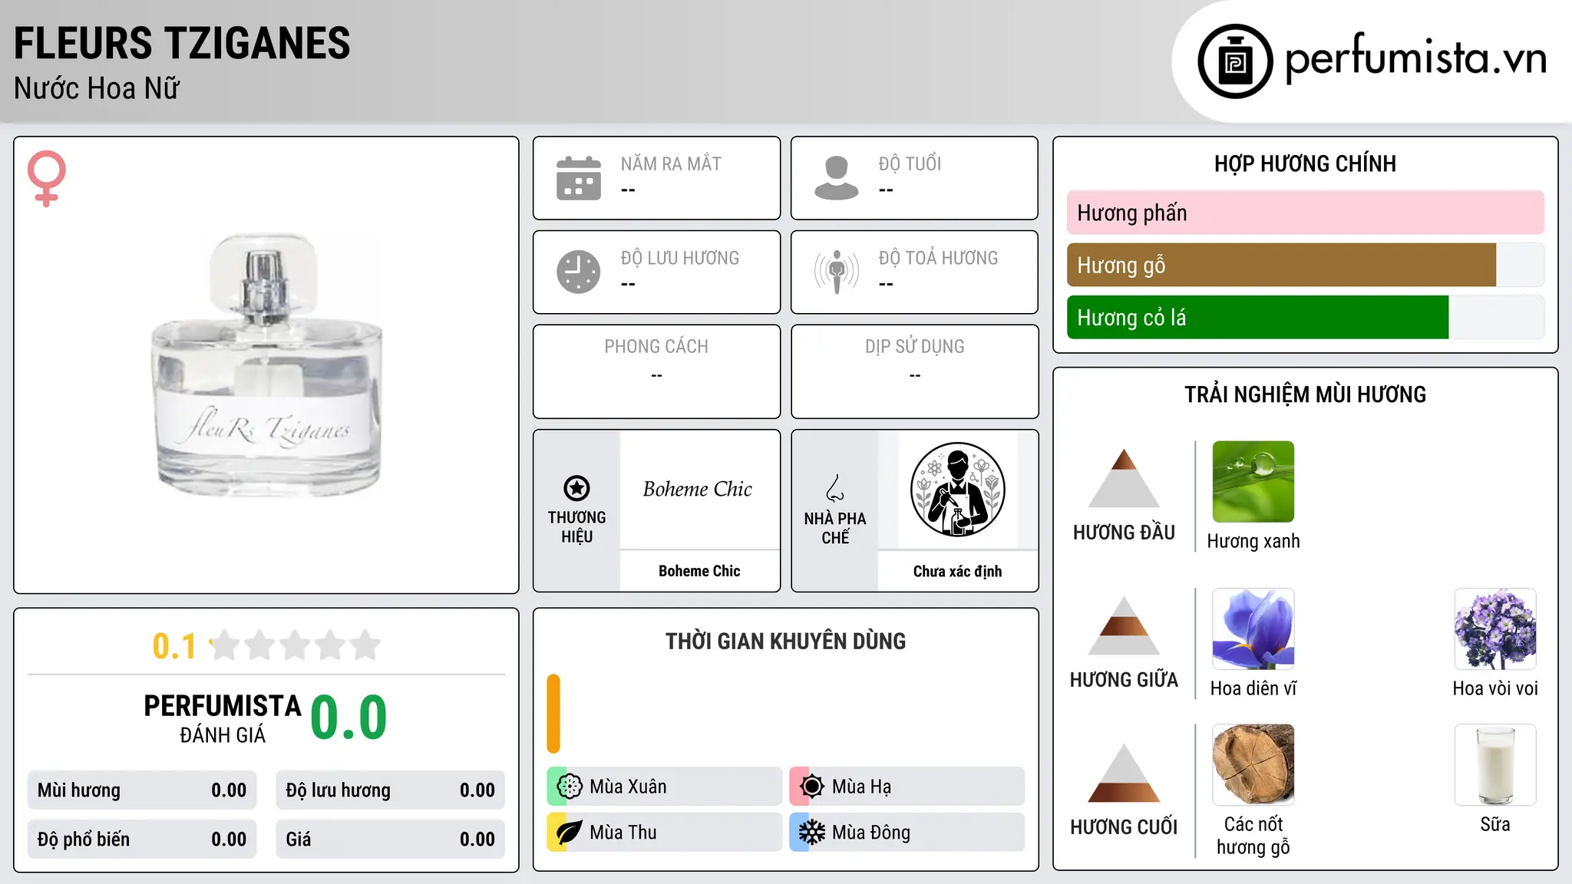Viewport: 1572px width, 884px height.
Task: Select the Mùa Đông season label
Action: coord(871,833)
